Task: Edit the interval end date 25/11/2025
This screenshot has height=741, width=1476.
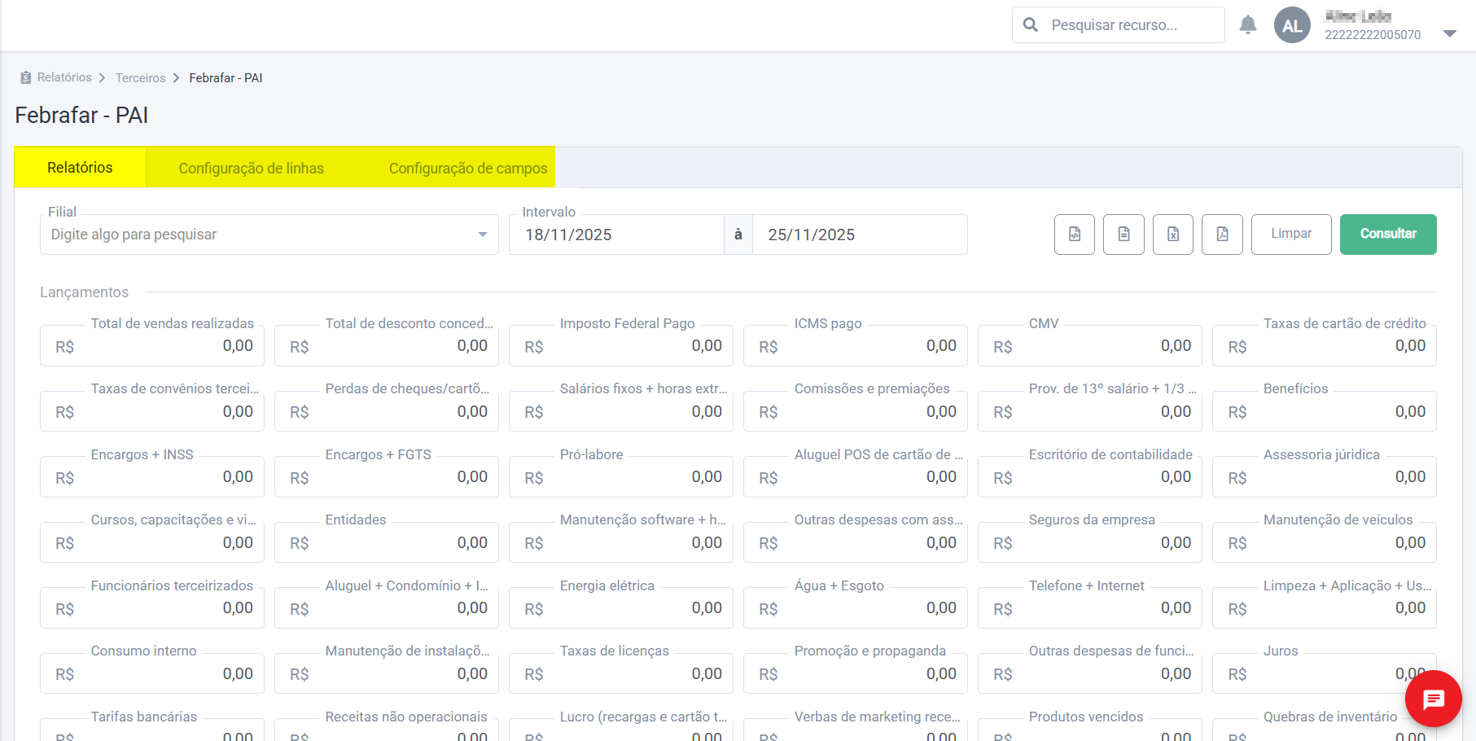Action: click(x=860, y=235)
